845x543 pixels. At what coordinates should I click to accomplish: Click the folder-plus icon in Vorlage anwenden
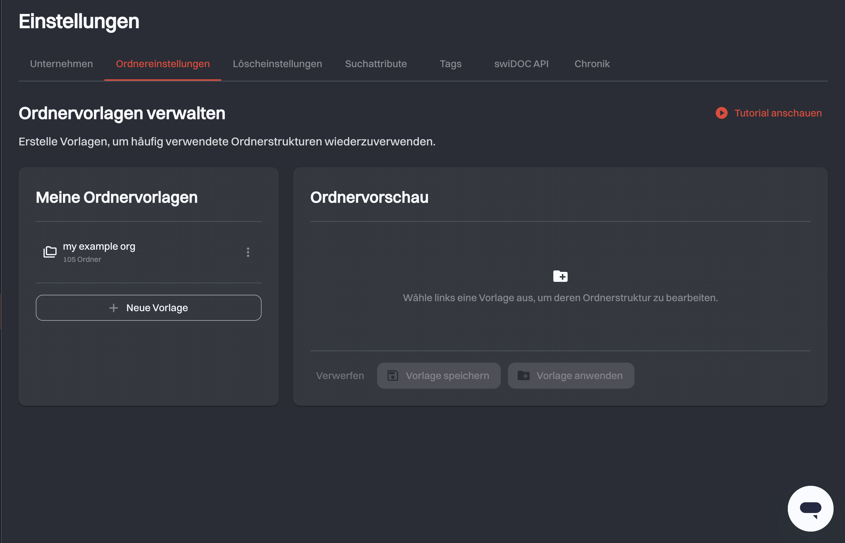[524, 375]
